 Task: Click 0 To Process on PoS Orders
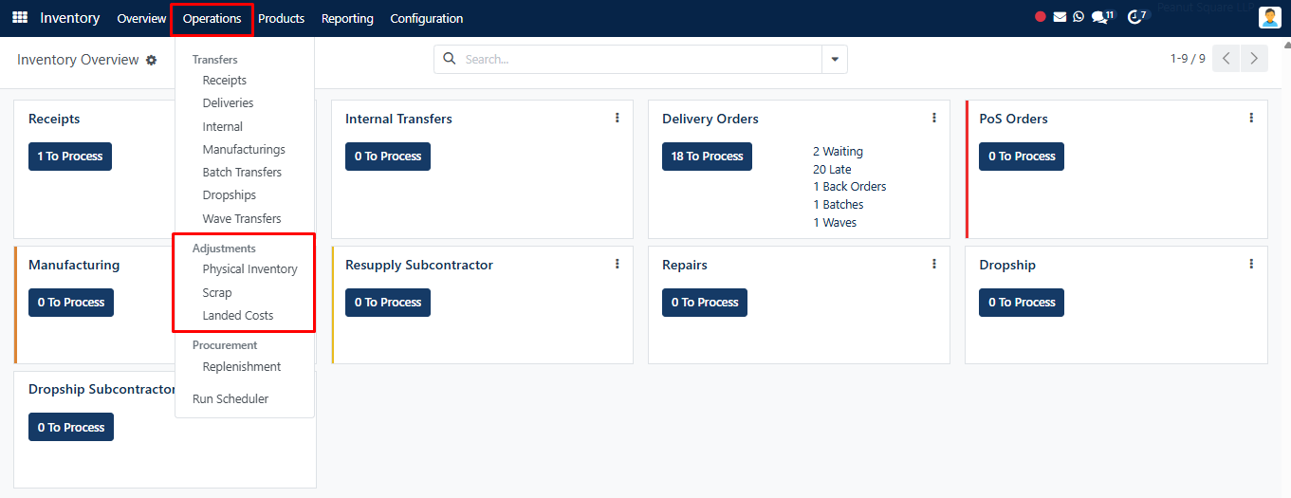click(1022, 157)
